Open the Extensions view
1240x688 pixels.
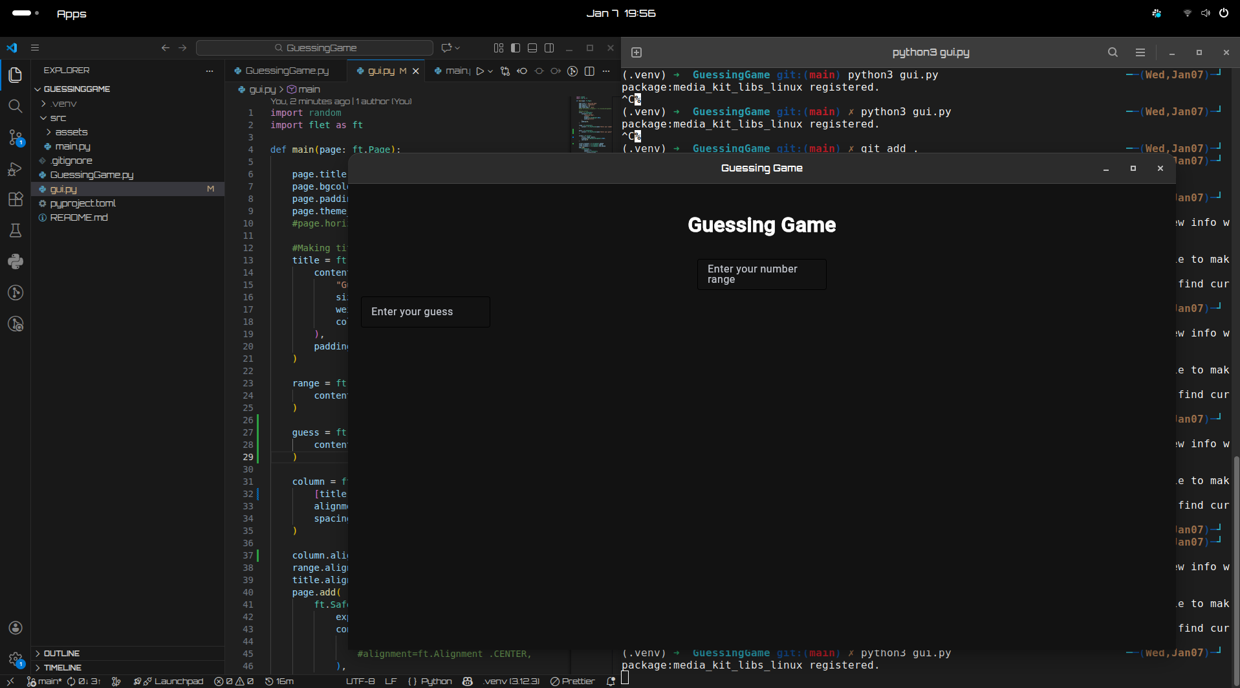click(x=16, y=199)
